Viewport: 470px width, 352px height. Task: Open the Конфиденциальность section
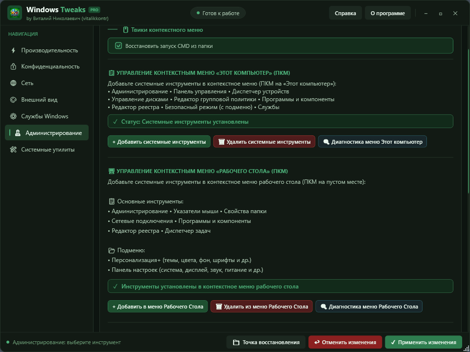point(47,66)
